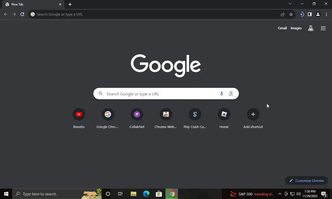The width and height of the screenshot is (332, 199).
Task: Bookmark this tab with the star icon
Action: pyautogui.click(x=291, y=14)
